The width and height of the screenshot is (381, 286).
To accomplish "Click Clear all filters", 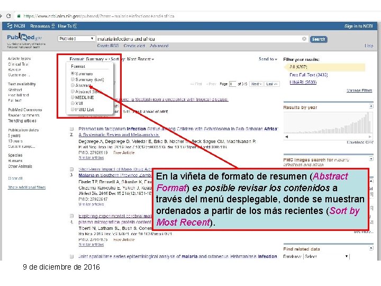I will (x=15, y=178).
